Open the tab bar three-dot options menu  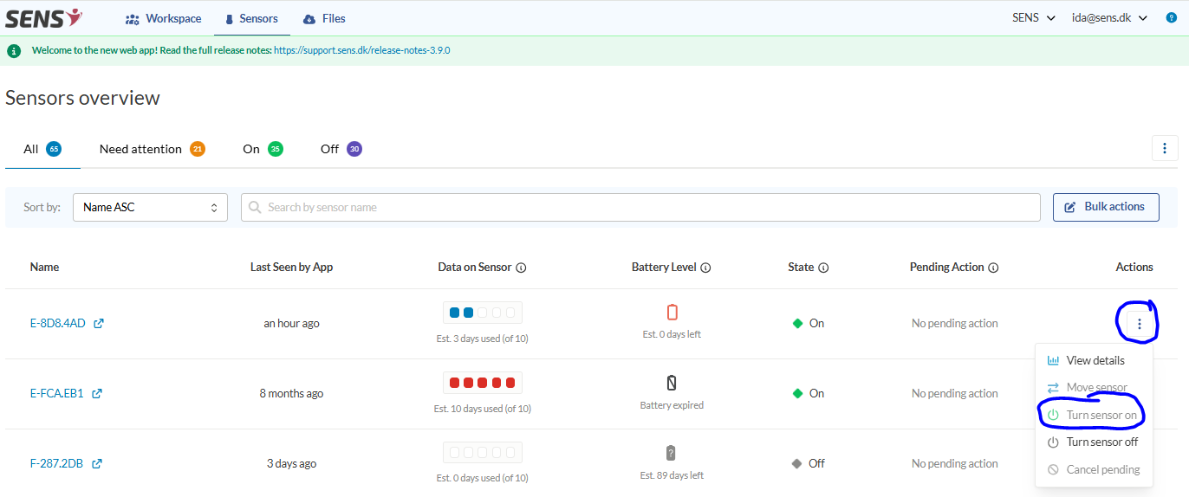coord(1165,148)
